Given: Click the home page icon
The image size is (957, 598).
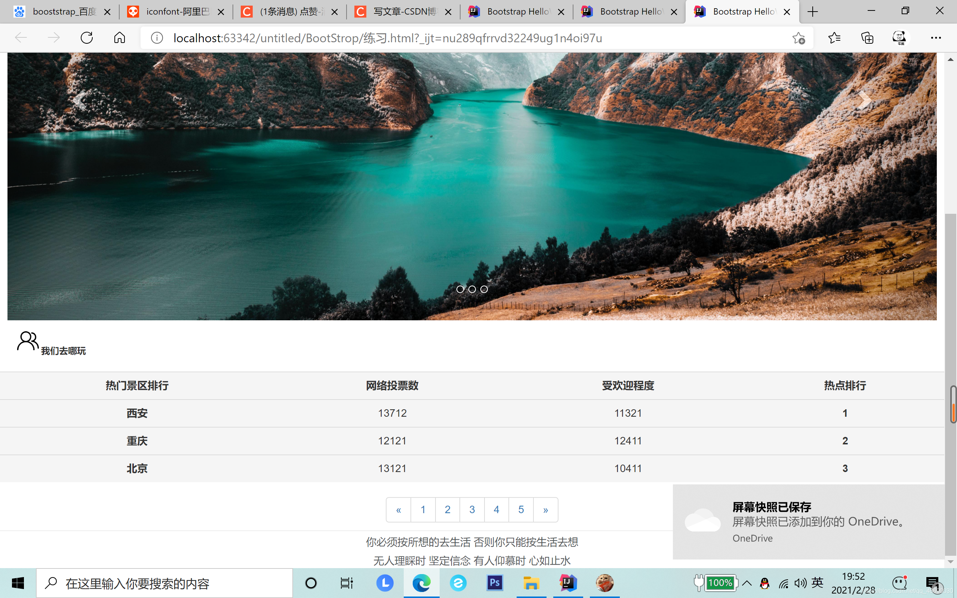Looking at the screenshot, I should [x=119, y=38].
